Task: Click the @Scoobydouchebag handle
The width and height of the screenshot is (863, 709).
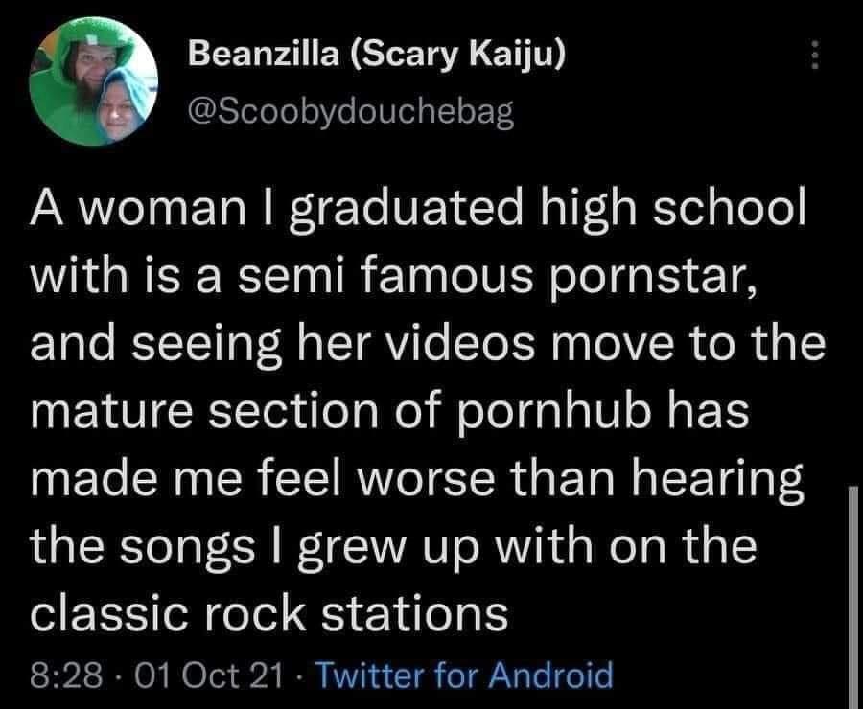Action: coord(353,112)
